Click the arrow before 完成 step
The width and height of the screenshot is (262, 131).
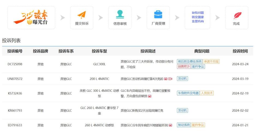coord(218,17)
